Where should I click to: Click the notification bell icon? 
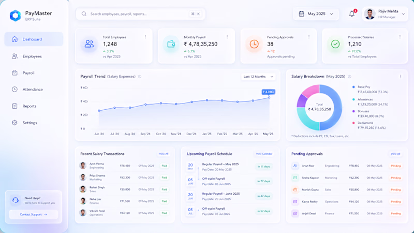(352, 14)
